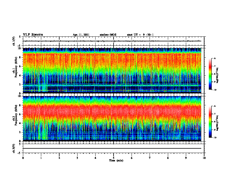Click the "-6" label on ch.1 color bar

point(214,58)
